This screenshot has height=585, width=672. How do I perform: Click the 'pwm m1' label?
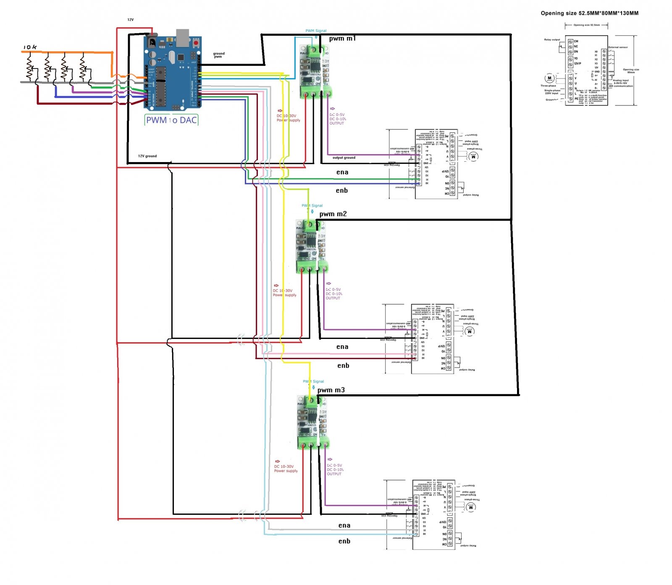pos(342,38)
